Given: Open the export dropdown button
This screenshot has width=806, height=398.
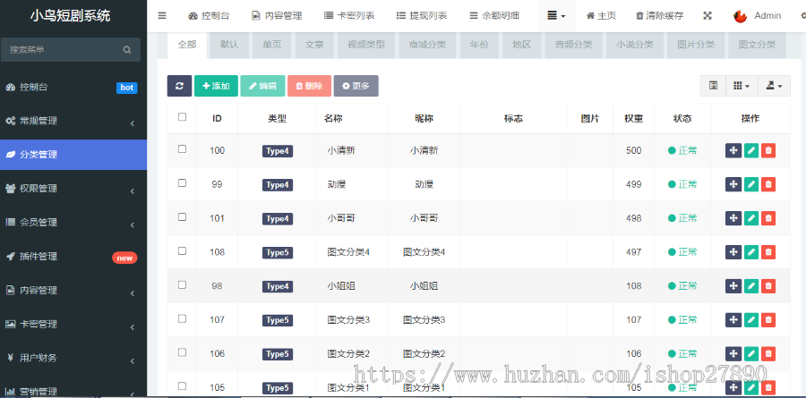Looking at the screenshot, I should coord(774,86).
